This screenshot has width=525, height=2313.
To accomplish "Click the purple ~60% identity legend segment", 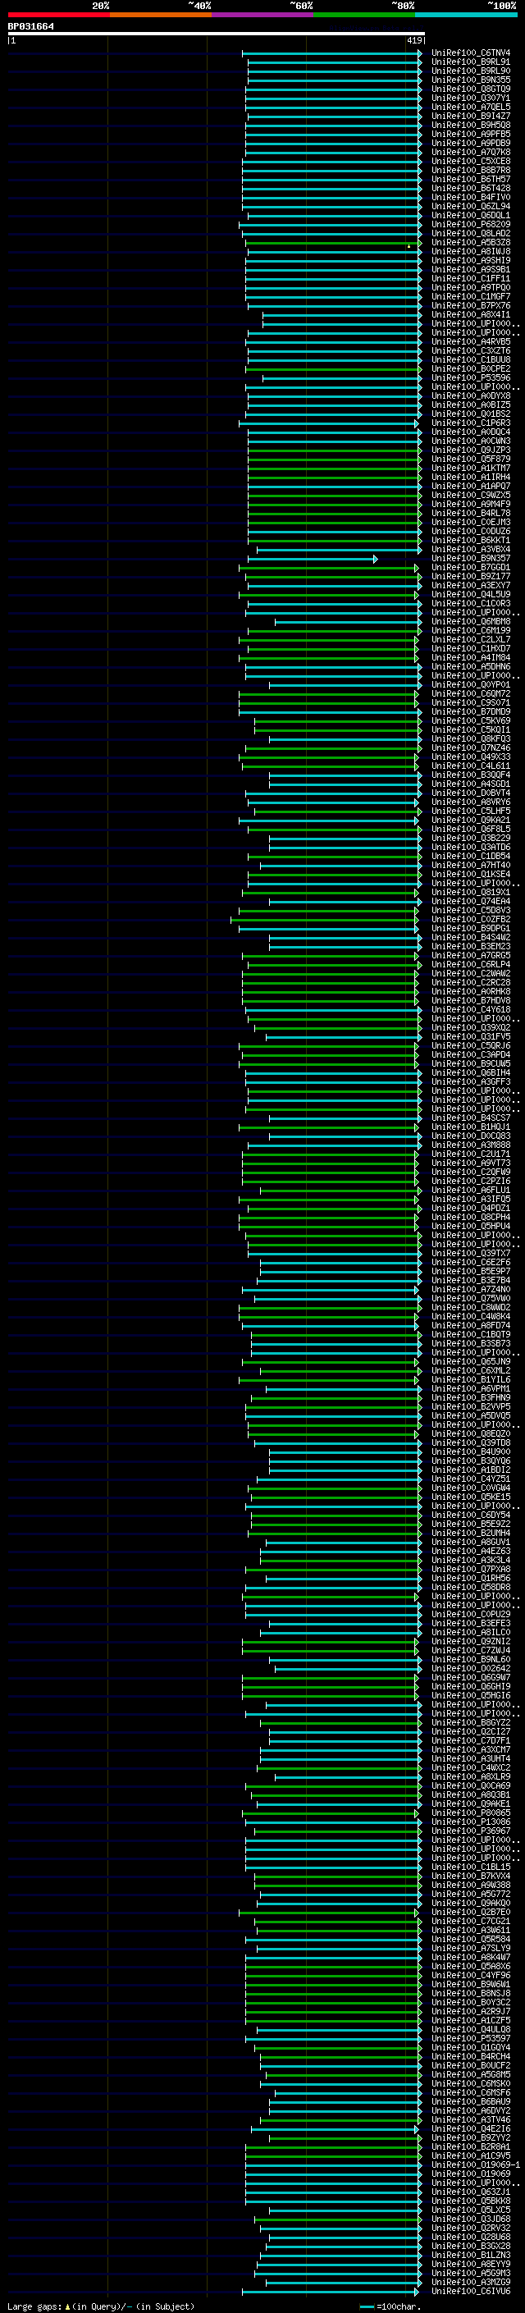I will click(263, 15).
